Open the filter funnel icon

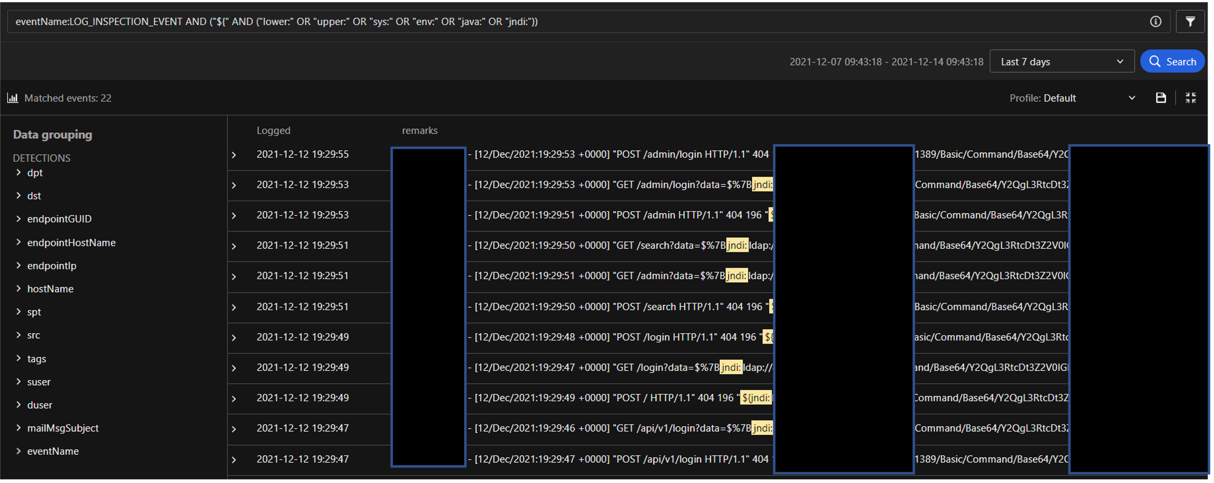(1190, 21)
